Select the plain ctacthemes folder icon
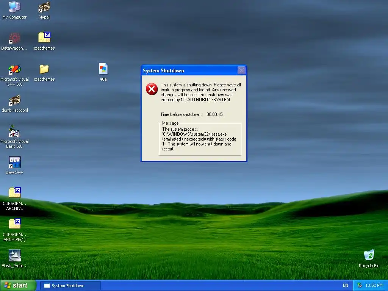 coord(44,69)
